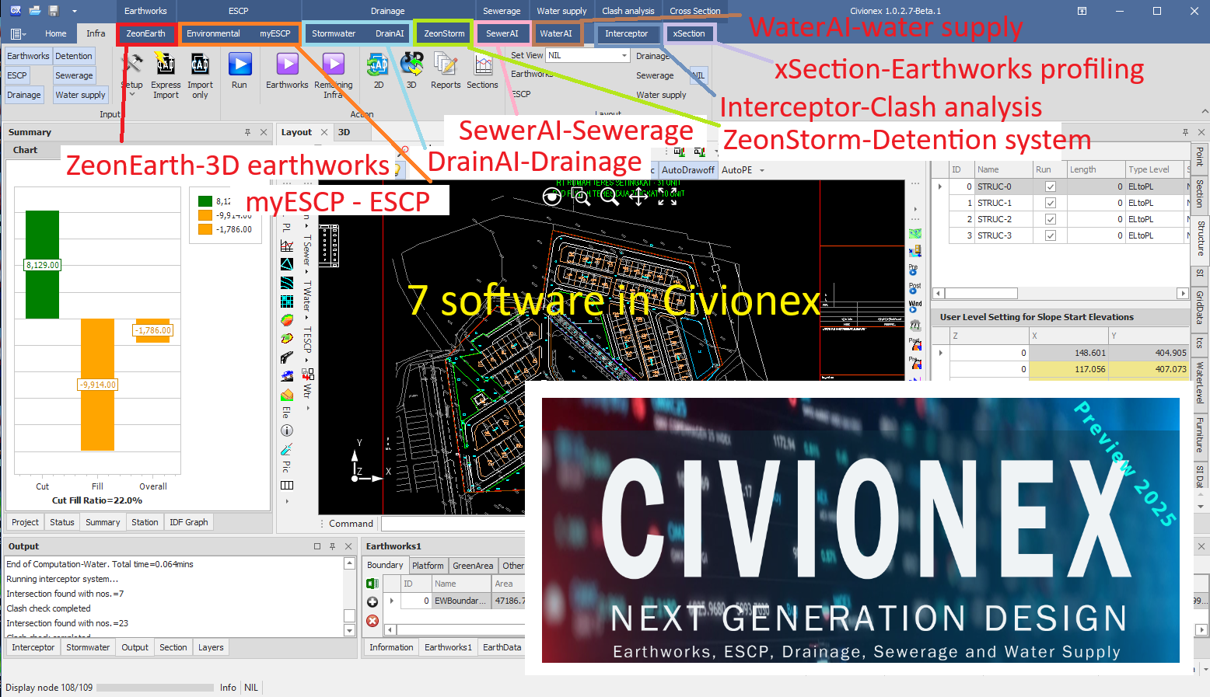This screenshot has height=697, width=1210.
Task: Click the open folder icon in title bar
Action: (x=34, y=11)
